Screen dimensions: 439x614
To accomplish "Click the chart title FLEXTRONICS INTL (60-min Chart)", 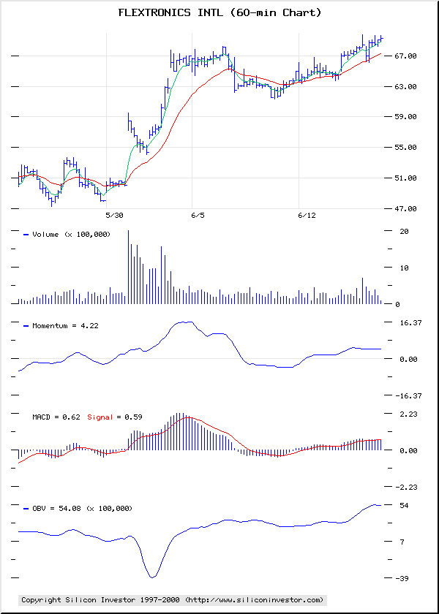I will (219, 13).
